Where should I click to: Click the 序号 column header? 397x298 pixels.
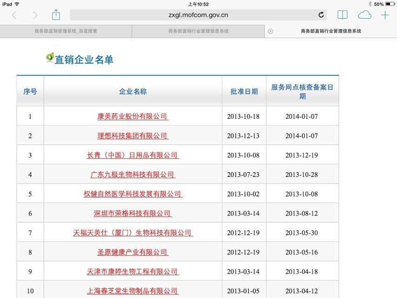(x=30, y=91)
